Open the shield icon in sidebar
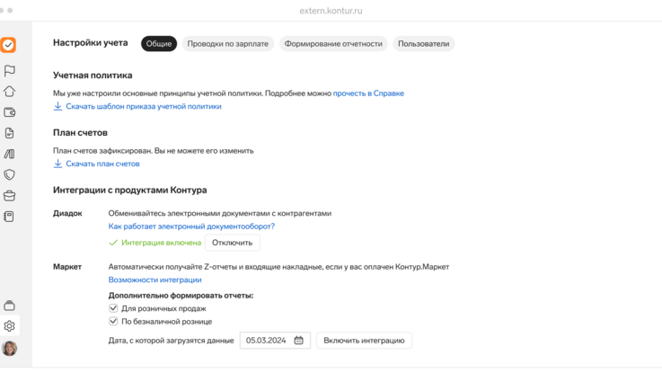Viewport: 662px width, 373px height. pos(10,175)
